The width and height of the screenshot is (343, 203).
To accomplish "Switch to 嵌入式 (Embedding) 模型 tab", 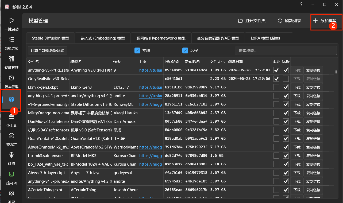I will point(103,38).
